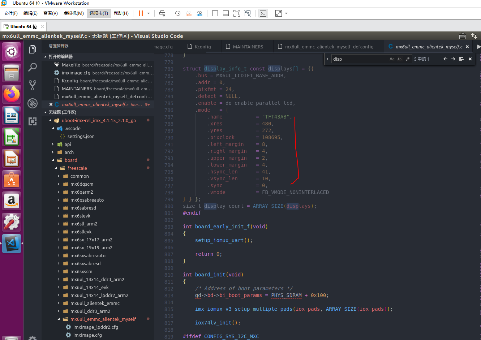The image size is (481, 340).
Task: Click the stretch guest display icon
Action: 278,13
